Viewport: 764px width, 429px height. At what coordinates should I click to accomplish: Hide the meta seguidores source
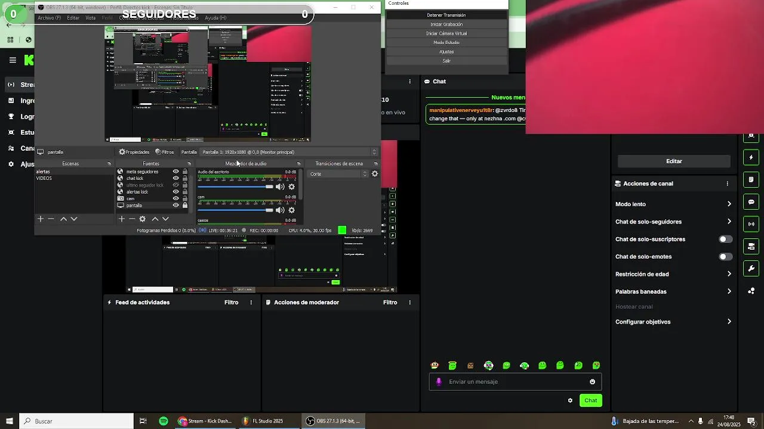(x=176, y=172)
